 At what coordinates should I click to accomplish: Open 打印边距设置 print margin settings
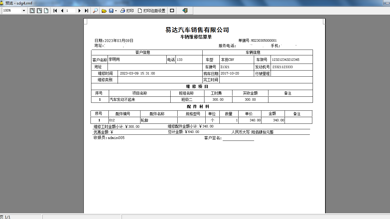152,11
